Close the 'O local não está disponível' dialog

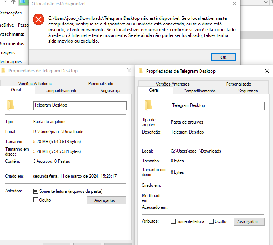point(234,3)
